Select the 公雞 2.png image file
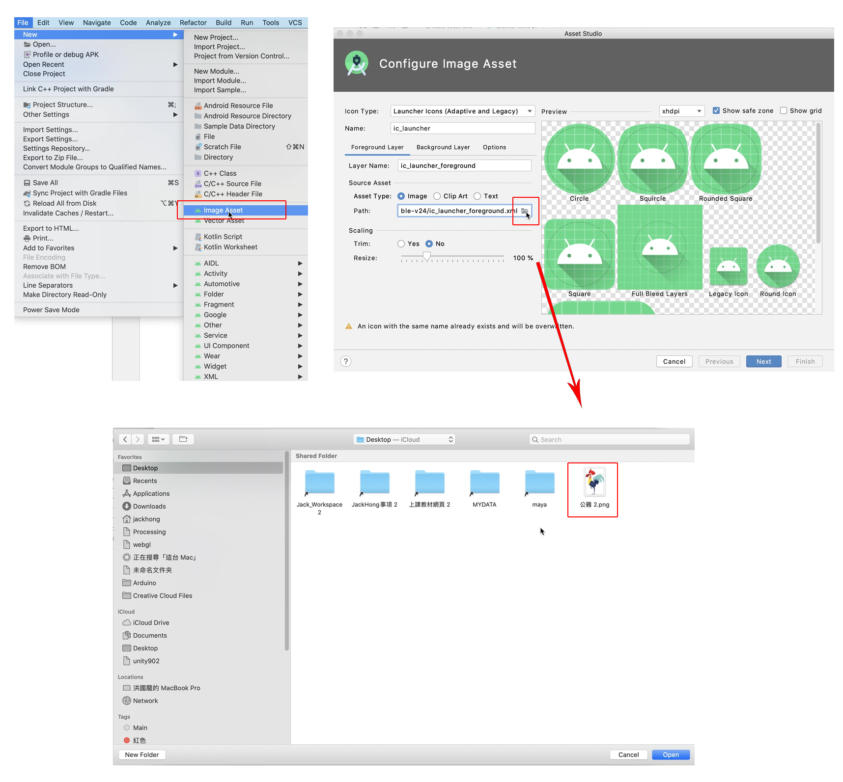The width and height of the screenshot is (843, 782). click(x=594, y=488)
